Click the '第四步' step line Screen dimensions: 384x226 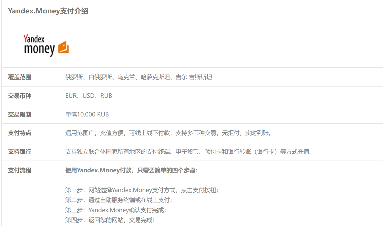click(x=110, y=220)
